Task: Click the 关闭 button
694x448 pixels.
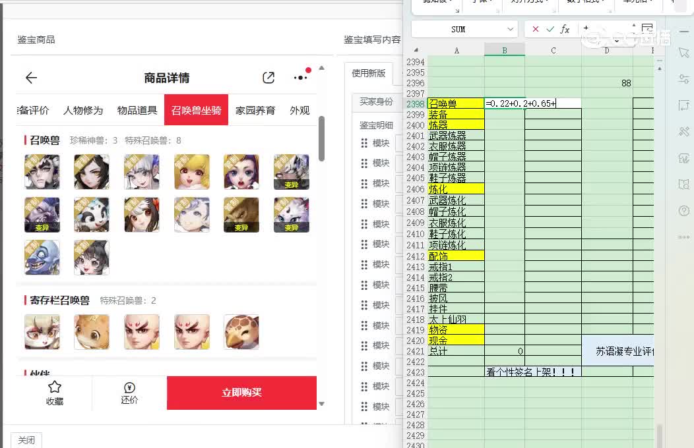Action: (26, 440)
